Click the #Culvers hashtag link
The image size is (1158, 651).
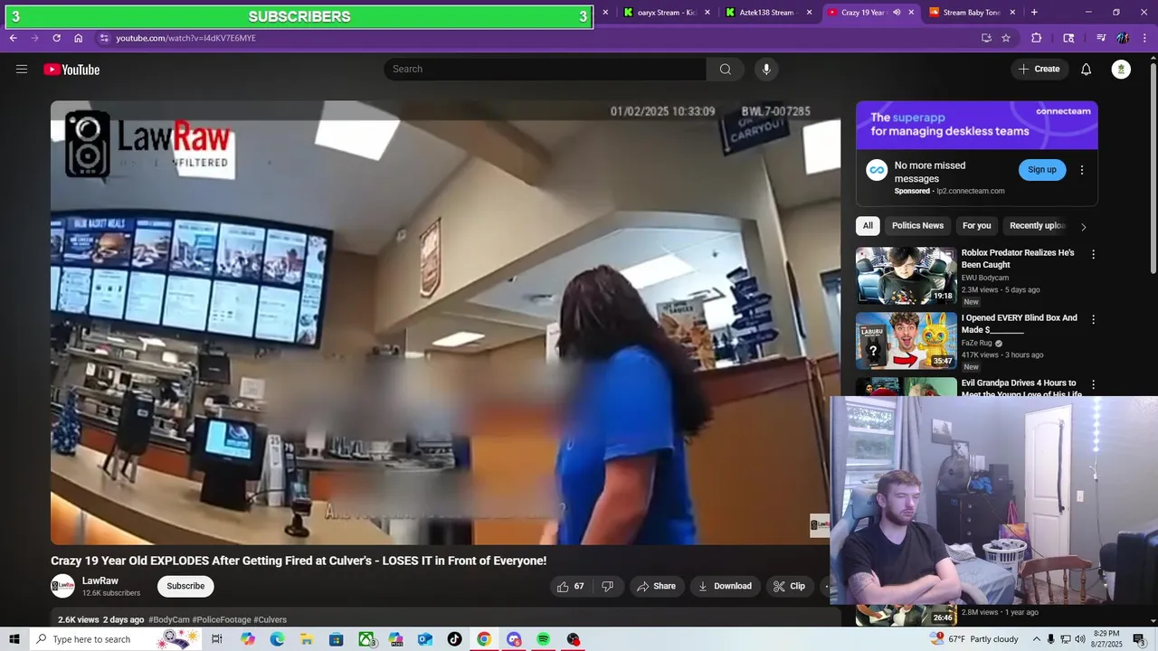tap(270, 619)
